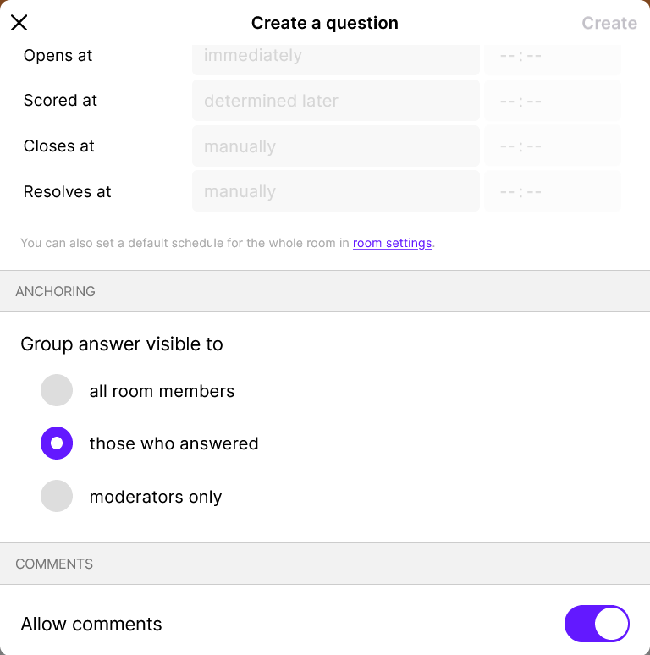Disable the Allow comments switch

point(597,625)
